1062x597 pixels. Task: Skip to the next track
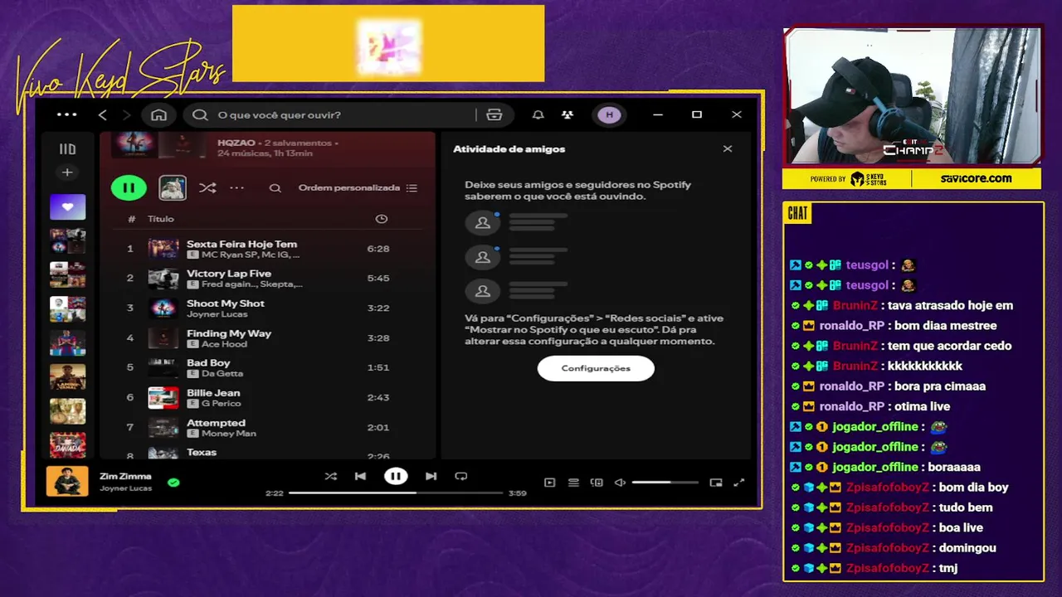click(x=431, y=476)
